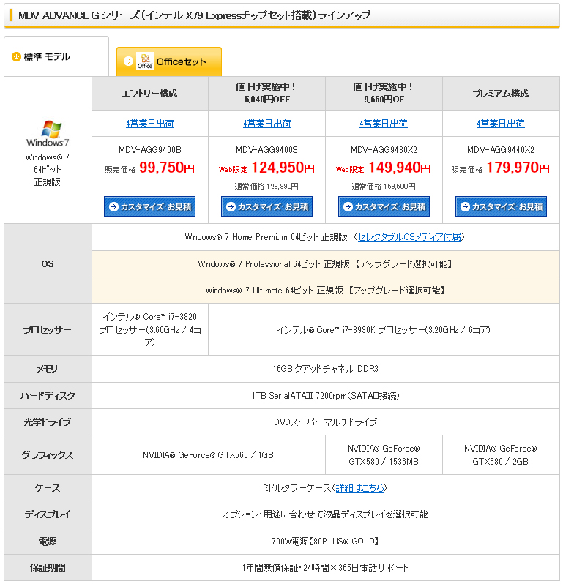Screen dimensions: 563x584
Task: Click the 1年間無償保証 warranty cell
Action: click(x=326, y=567)
